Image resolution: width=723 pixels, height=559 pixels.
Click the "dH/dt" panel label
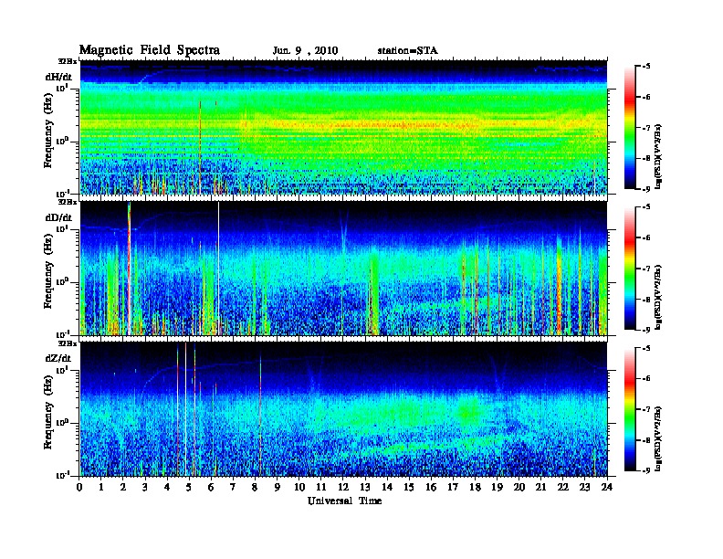58,77
